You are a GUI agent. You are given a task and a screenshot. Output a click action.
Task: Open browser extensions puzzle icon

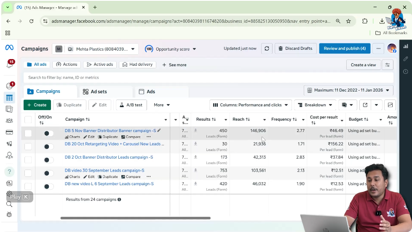[x=365, y=21]
